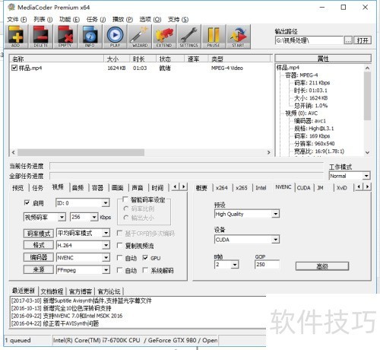
Task: Launch the WIZARD toolbar icon
Action: click(140, 37)
